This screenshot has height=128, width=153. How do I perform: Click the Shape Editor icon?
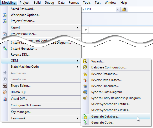click(x=5, y=86)
